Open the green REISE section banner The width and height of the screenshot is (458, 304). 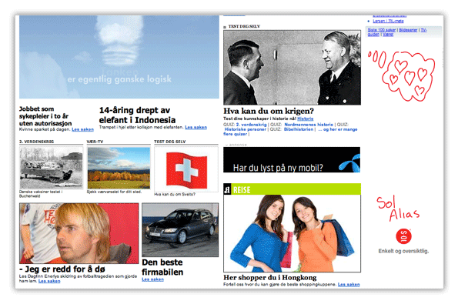pyautogui.click(x=292, y=189)
